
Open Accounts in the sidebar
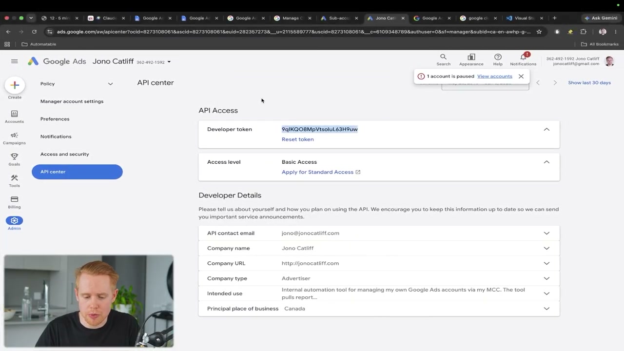point(14,117)
